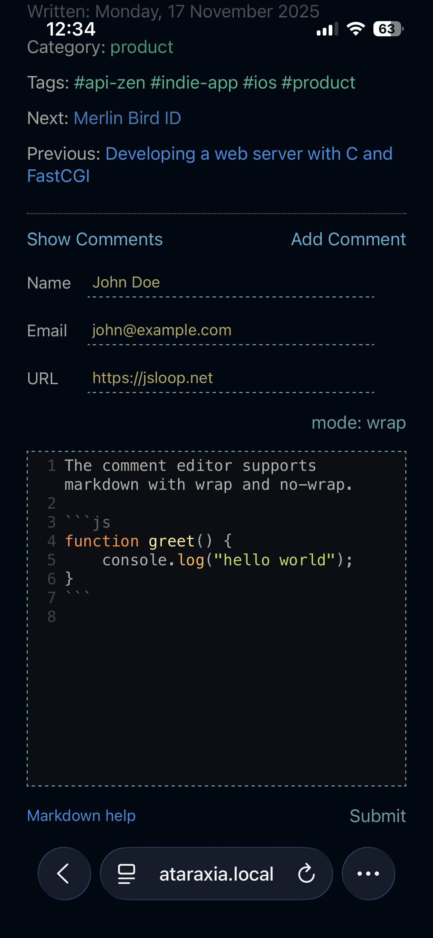Focus the Email input field
Viewport: 433px width, 938px height.
[231, 330]
